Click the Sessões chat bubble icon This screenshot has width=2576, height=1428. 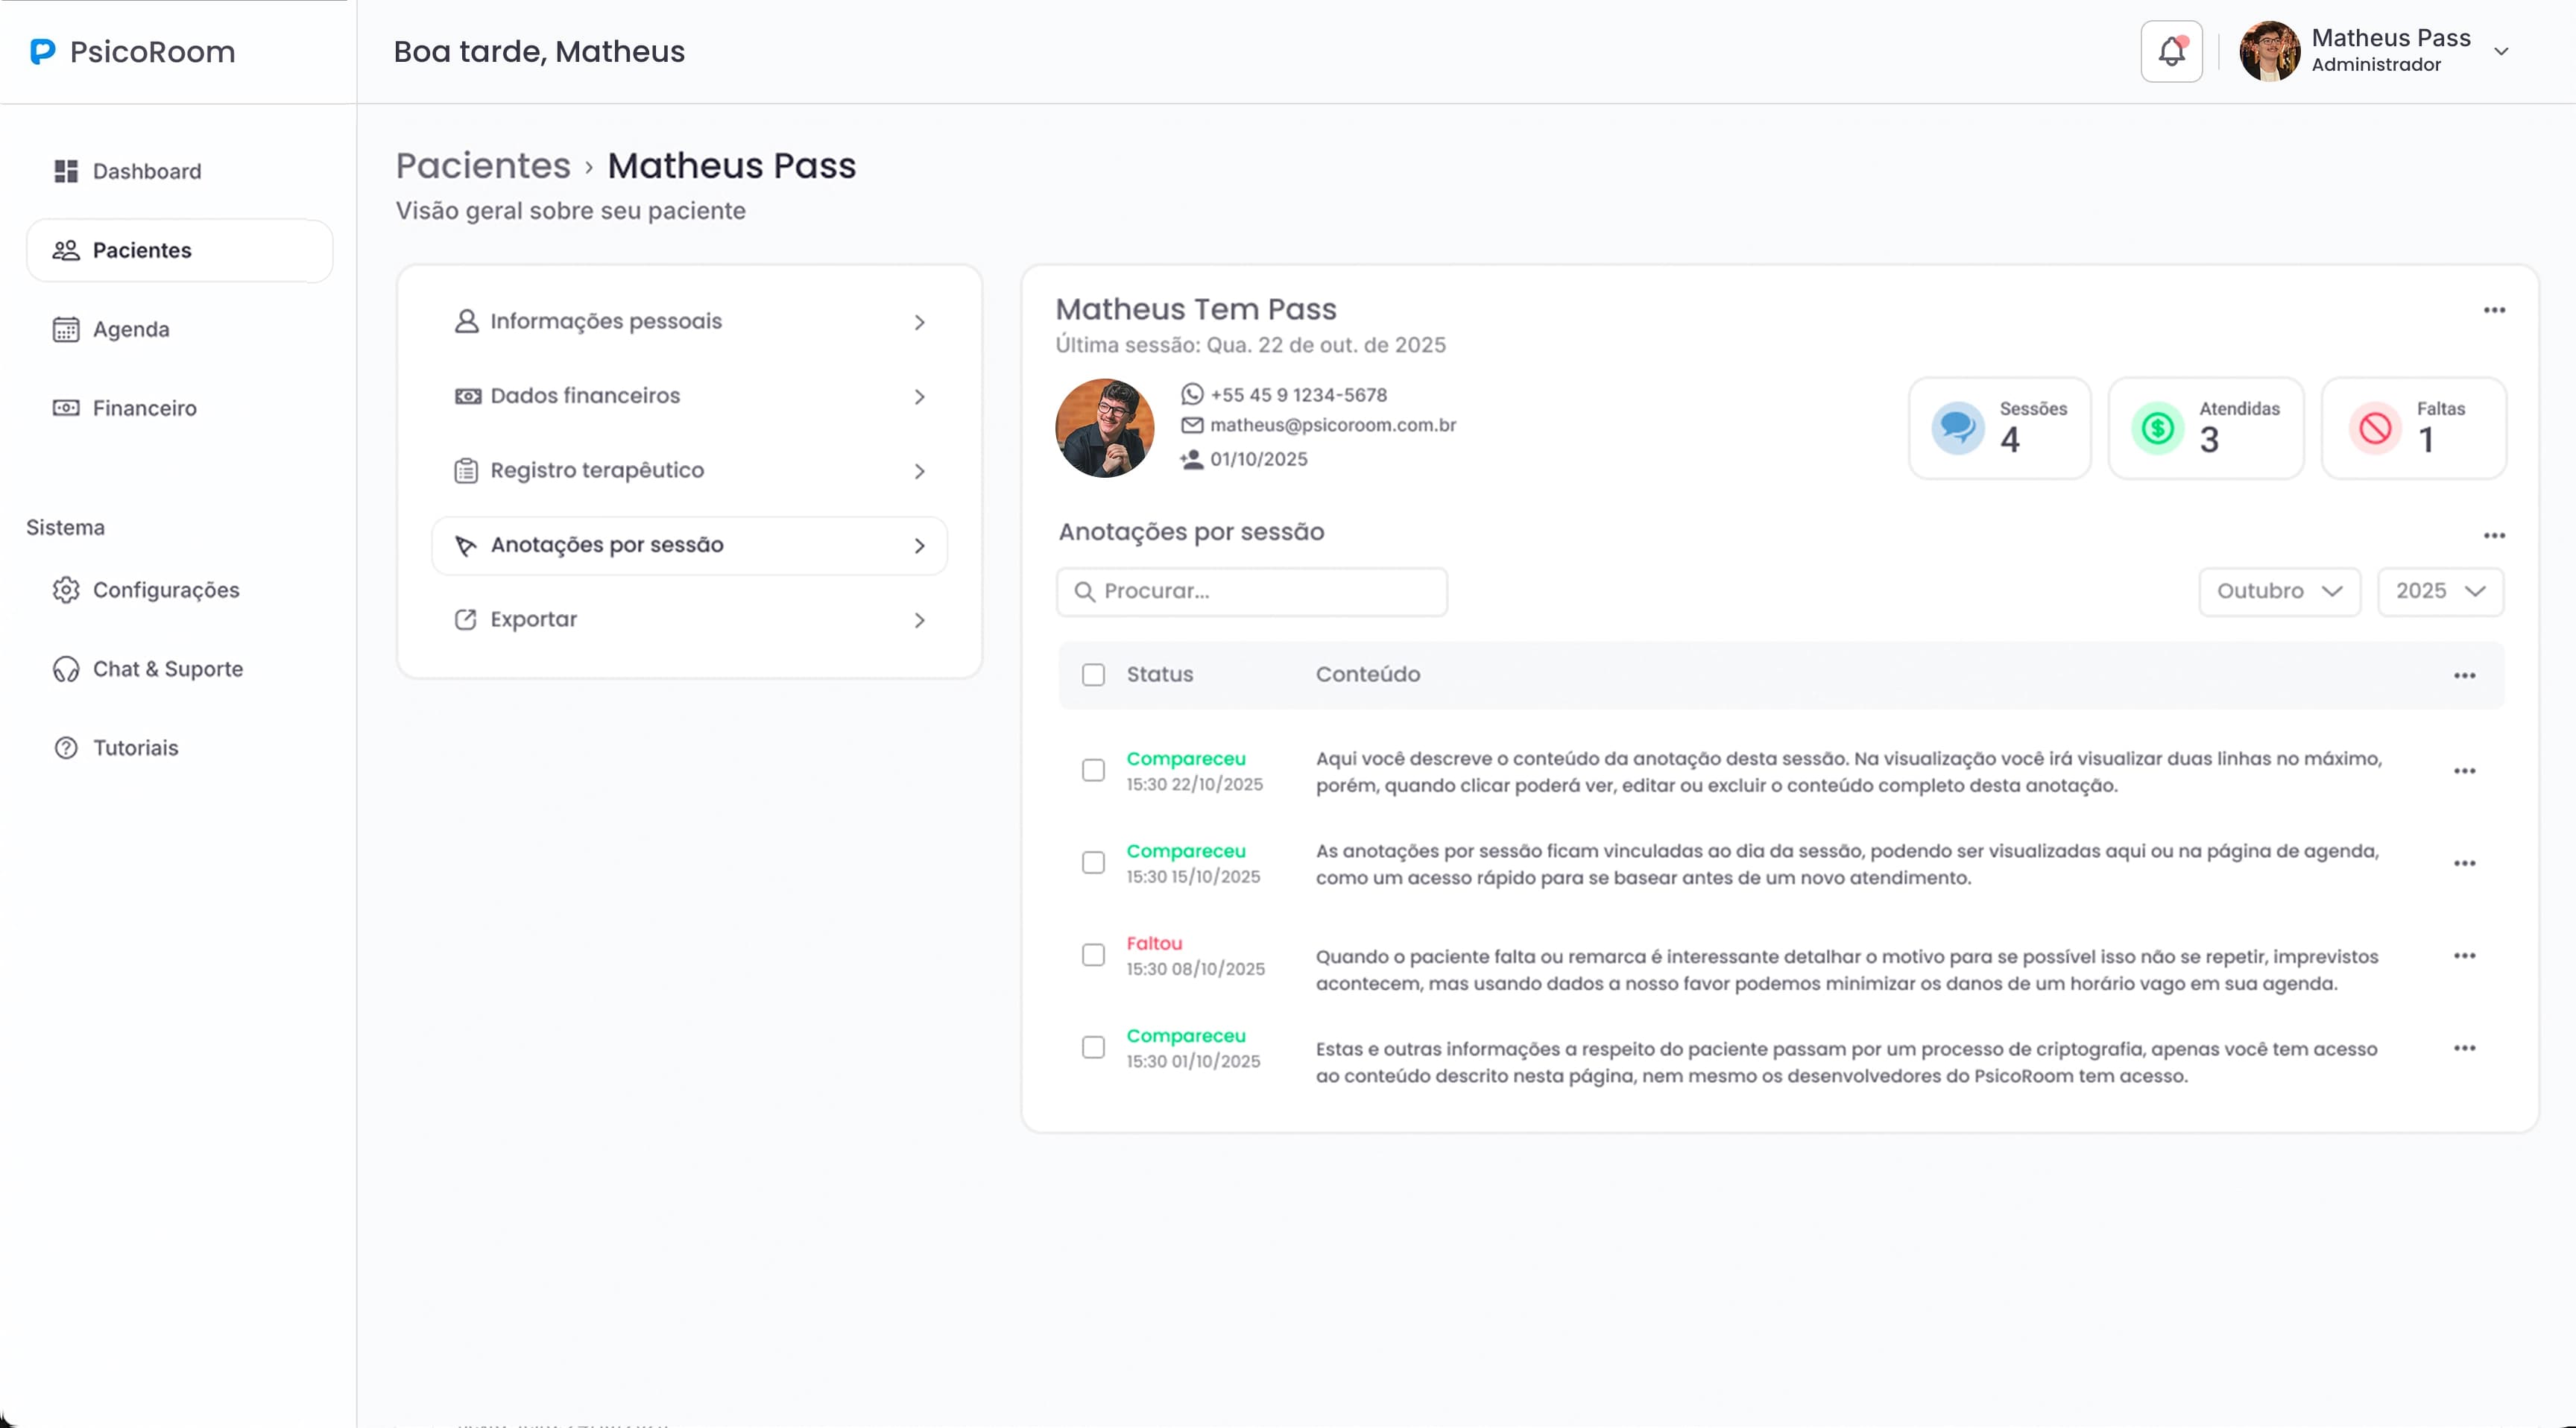pyautogui.click(x=1957, y=428)
